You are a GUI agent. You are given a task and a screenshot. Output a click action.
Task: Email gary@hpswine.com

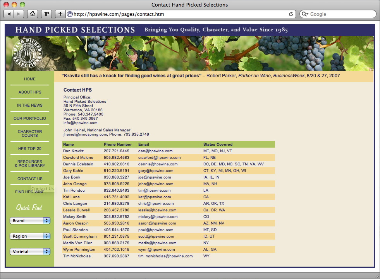(x=156, y=171)
